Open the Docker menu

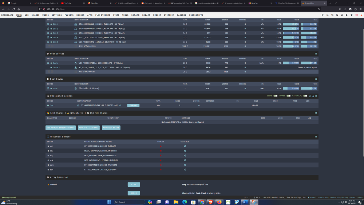coord(80,15)
